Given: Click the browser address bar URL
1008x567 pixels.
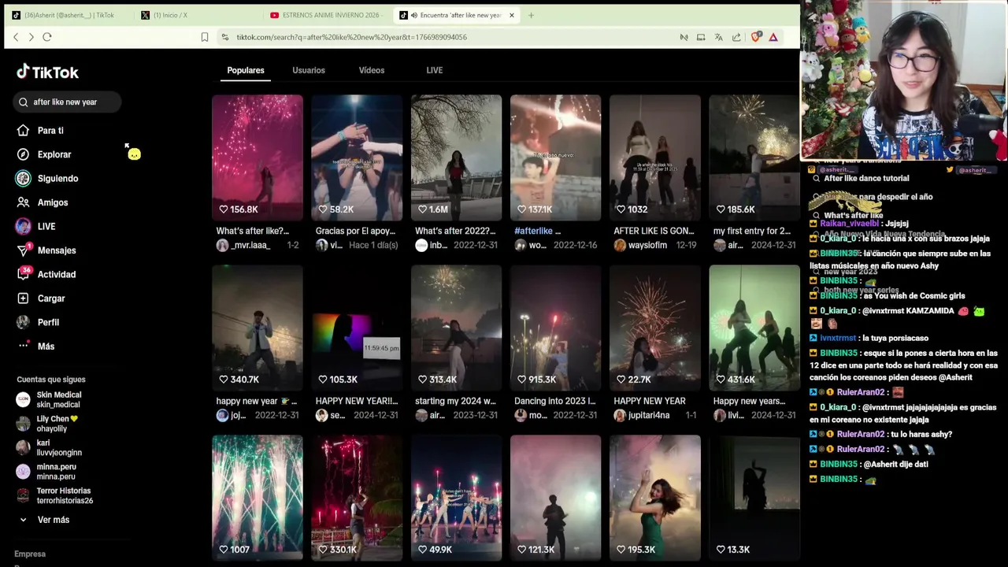Looking at the screenshot, I should (351, 37).
